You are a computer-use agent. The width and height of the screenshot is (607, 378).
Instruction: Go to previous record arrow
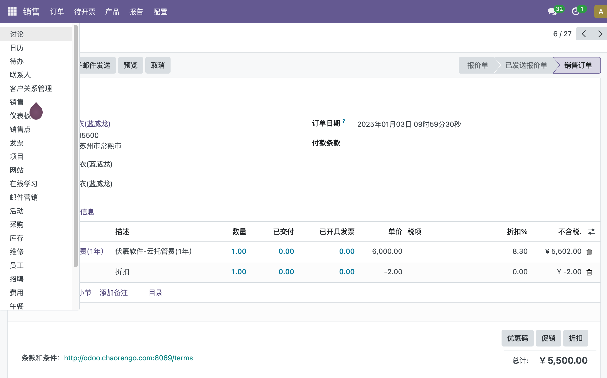tap(584, 34)
